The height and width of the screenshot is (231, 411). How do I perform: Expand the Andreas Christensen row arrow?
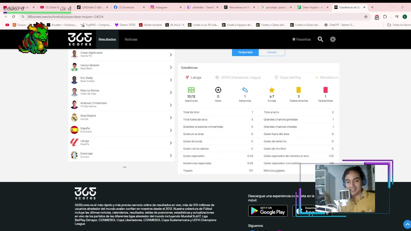(171, 105)
